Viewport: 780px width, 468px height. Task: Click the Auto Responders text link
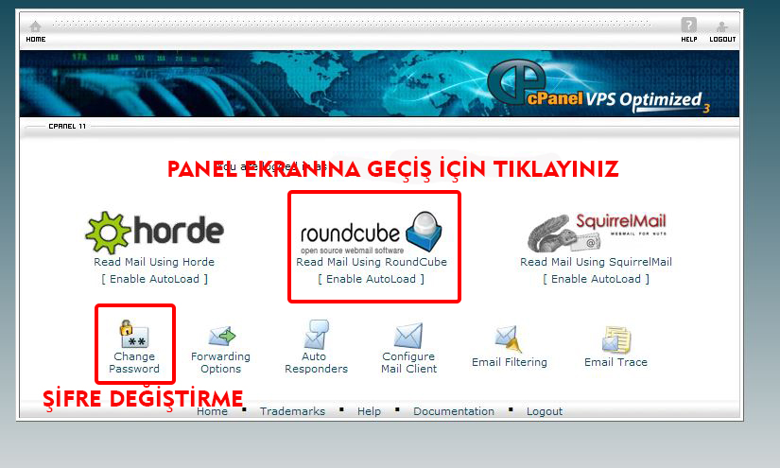tap(317, 362)
